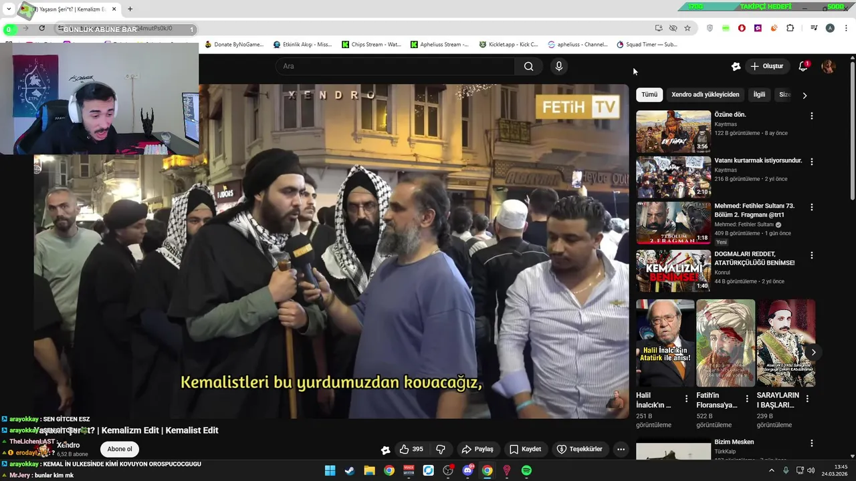Open Vatanı kurtarmak istiyorsundur thumbnail
The height and width of the screenshot is (481, 856).
click(673, 177)
